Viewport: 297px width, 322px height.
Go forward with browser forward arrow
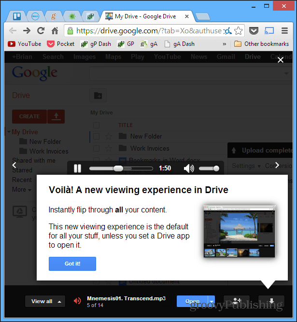(x=27, y=31)
